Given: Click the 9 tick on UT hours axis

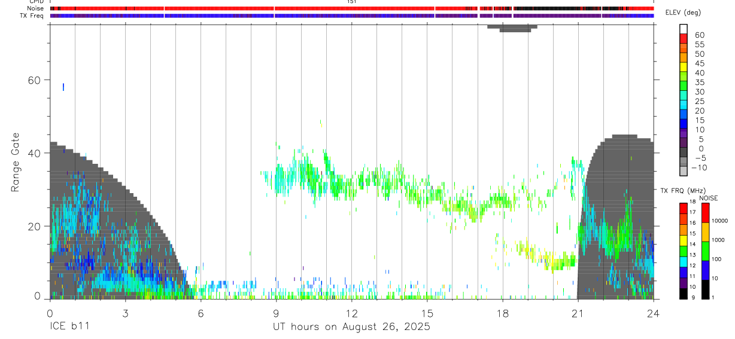Looking at the screenshot, I should 276,313.
